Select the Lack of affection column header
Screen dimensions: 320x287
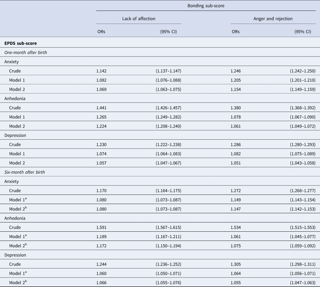click(x=139, y=19)
